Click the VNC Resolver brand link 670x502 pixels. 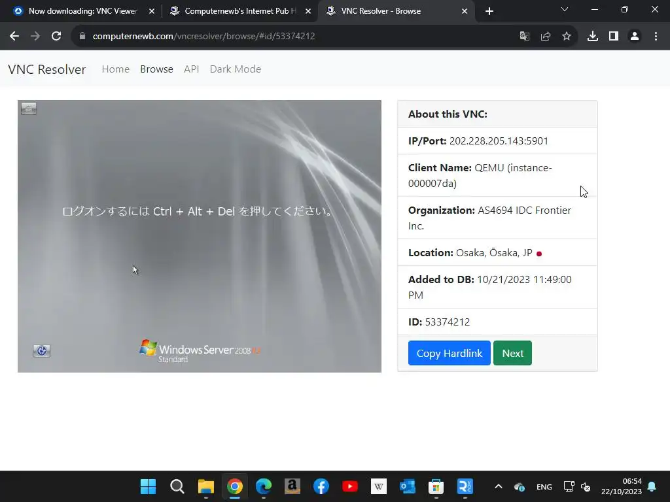47,69
